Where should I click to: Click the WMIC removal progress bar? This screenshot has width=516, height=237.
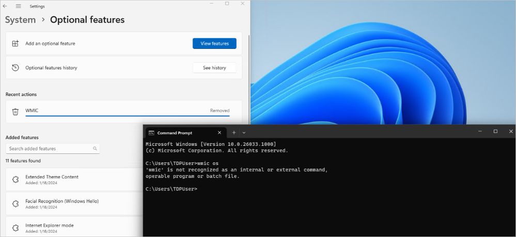[x=128, y=115]
